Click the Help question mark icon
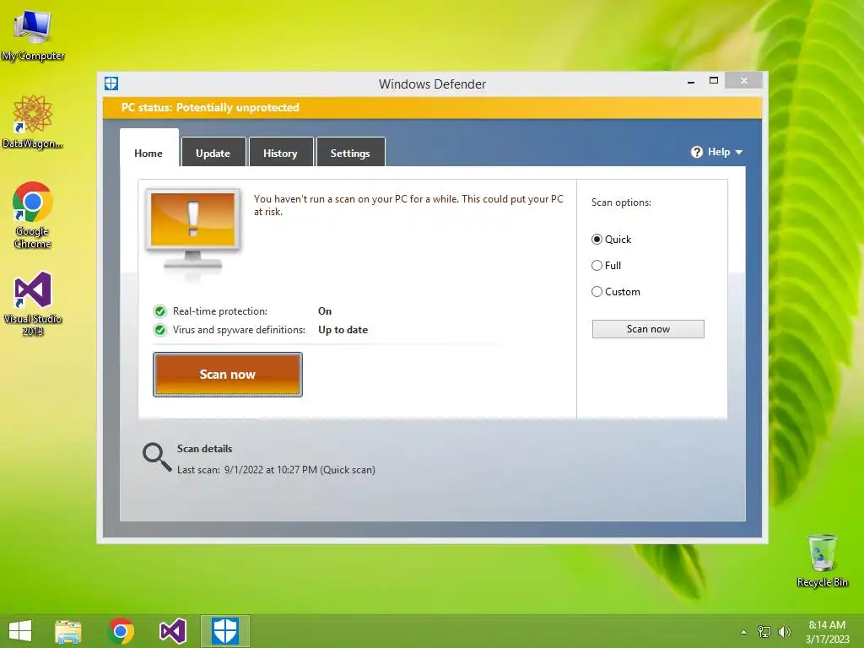The width and height of the screenshot is (864, 648). pyautogui.click(x=696, y=152)
